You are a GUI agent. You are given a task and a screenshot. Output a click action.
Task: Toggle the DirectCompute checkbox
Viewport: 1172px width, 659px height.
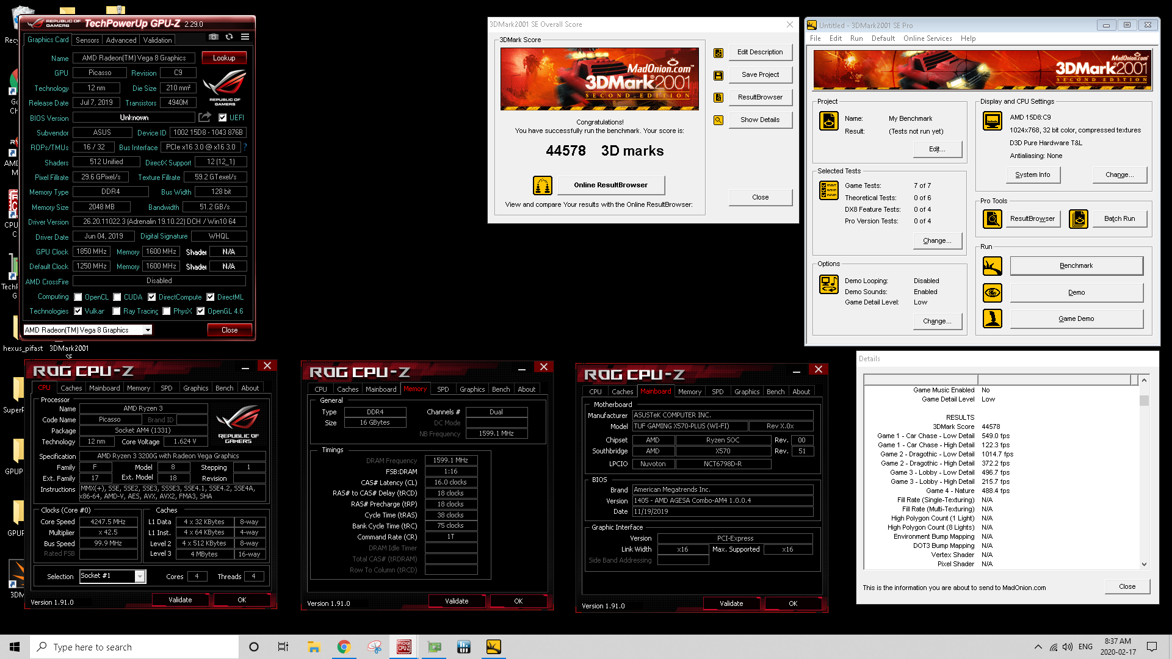[151, 297]
